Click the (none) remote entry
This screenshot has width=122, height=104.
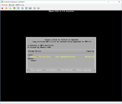33,61
